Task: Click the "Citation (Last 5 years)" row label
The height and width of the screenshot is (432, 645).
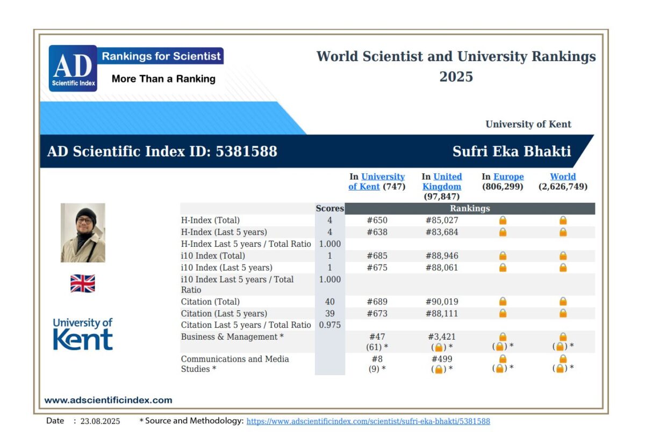Action: pos(224,313)
